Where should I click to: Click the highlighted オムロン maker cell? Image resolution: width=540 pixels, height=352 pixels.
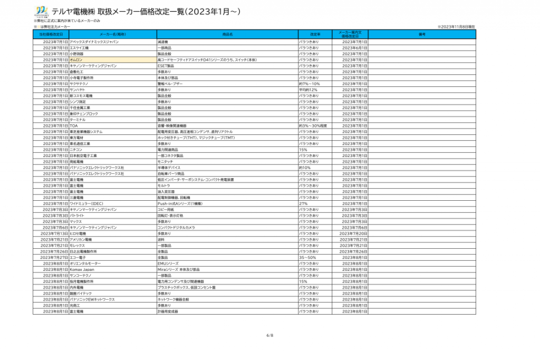pos(113,60)
